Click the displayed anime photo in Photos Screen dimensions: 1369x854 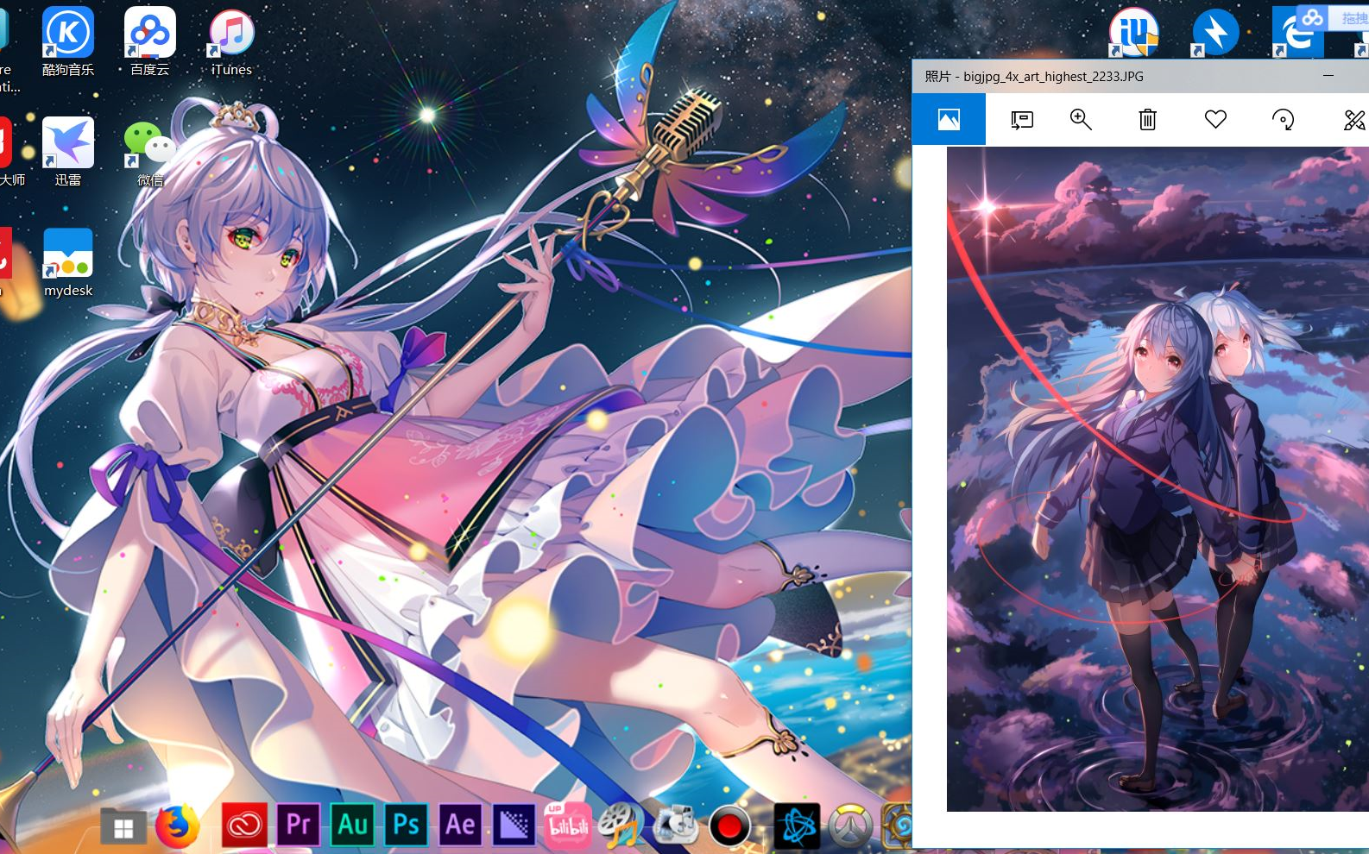pos(1158,479)
